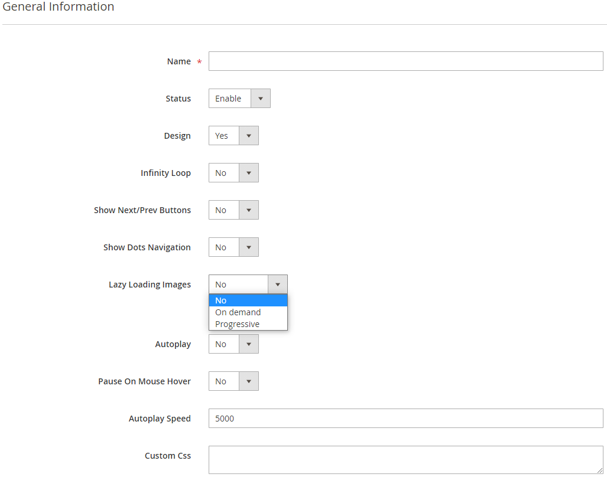Expand the Design dropdown arrow
Viewport: 607px width, 477px height.
tap(249, 136)
